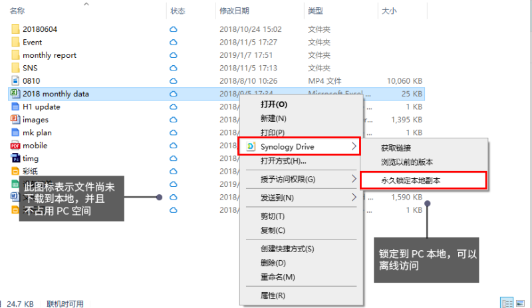Click the size value 1,395 KB
The height and width of the screenshot is (308, 532).
pos(406,120)
